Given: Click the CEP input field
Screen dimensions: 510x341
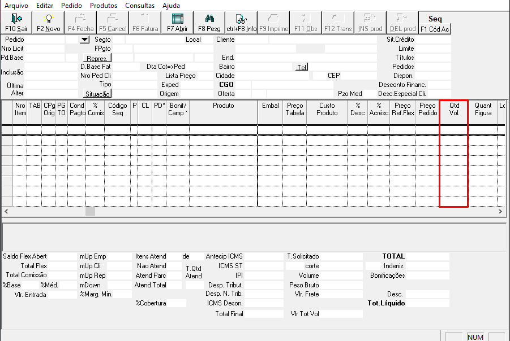Looking at the screenshot, I should point(359,76).
